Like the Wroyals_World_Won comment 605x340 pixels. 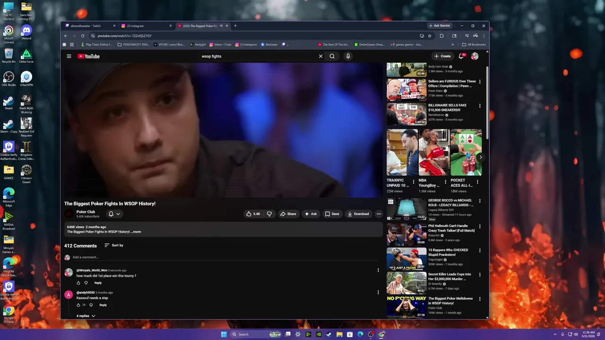tap(78, 283)
